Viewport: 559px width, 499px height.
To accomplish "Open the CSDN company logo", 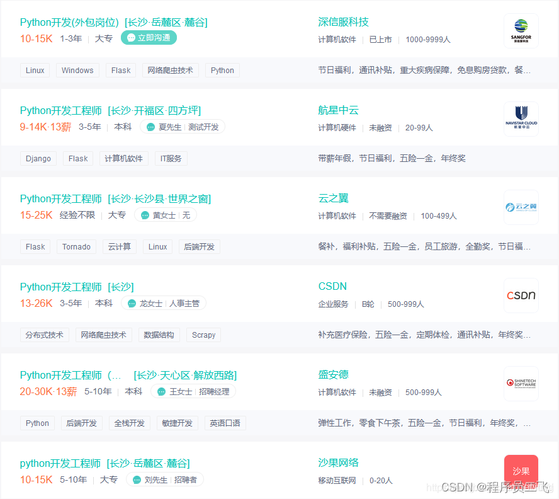I will pyautogui.click(x=521, y=295).
